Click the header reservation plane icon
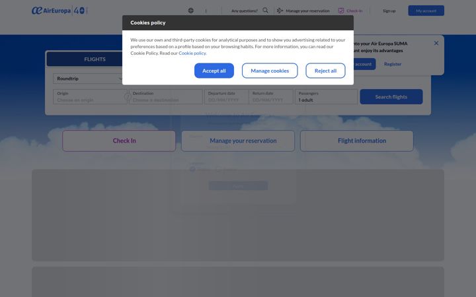 (280, 11)
